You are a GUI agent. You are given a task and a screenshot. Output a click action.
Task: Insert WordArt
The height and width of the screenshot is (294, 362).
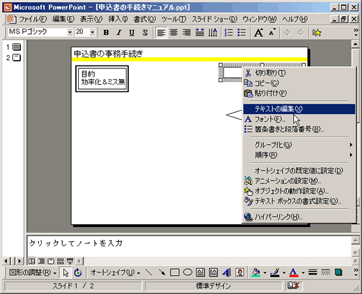(x=226, y=272)
